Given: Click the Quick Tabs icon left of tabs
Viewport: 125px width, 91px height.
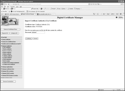Looking at the screenshot, I should point(2,14).
